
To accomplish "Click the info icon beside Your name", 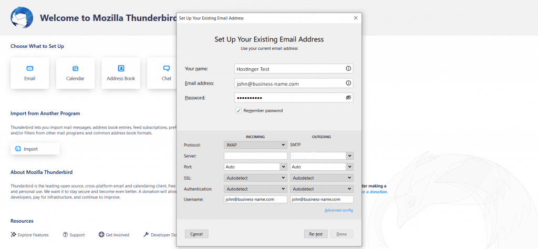I will [348, 69].
